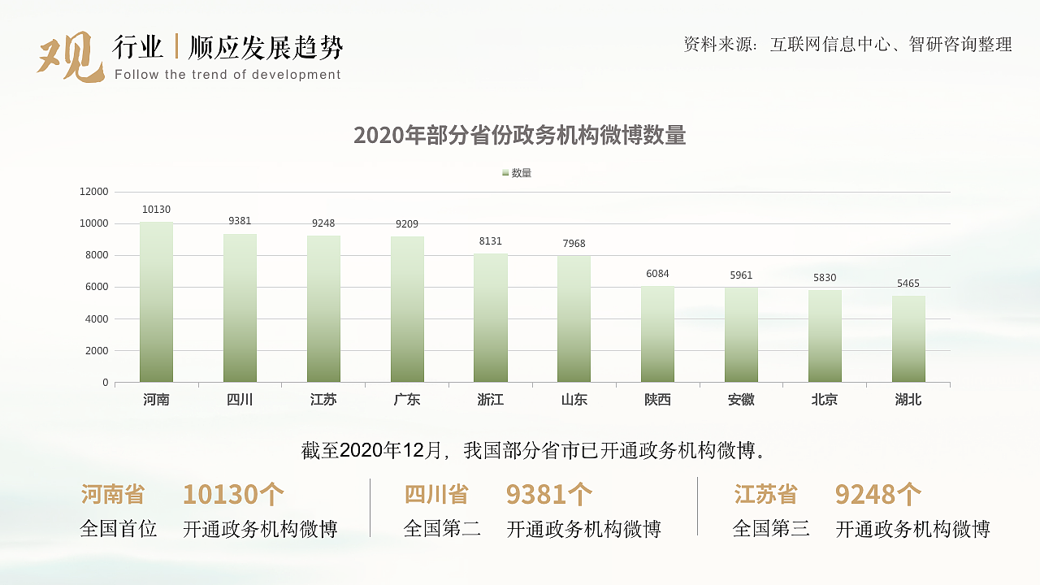Click 开通政务机构微博 under 10130个
Image resolution: width=1040 pixels, height=585 pixels.
pyautogui.click(x=260, y=530)
